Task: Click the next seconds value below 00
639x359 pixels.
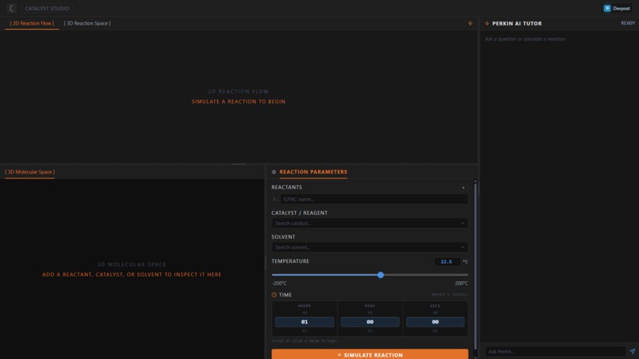Action: (x=435, y=331)
